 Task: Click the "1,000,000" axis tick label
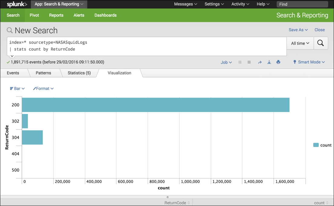point(190,181)
